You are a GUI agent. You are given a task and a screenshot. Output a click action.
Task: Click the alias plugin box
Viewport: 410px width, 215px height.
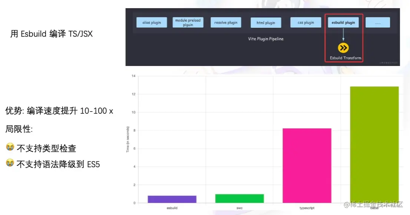[x=152, y=23]
